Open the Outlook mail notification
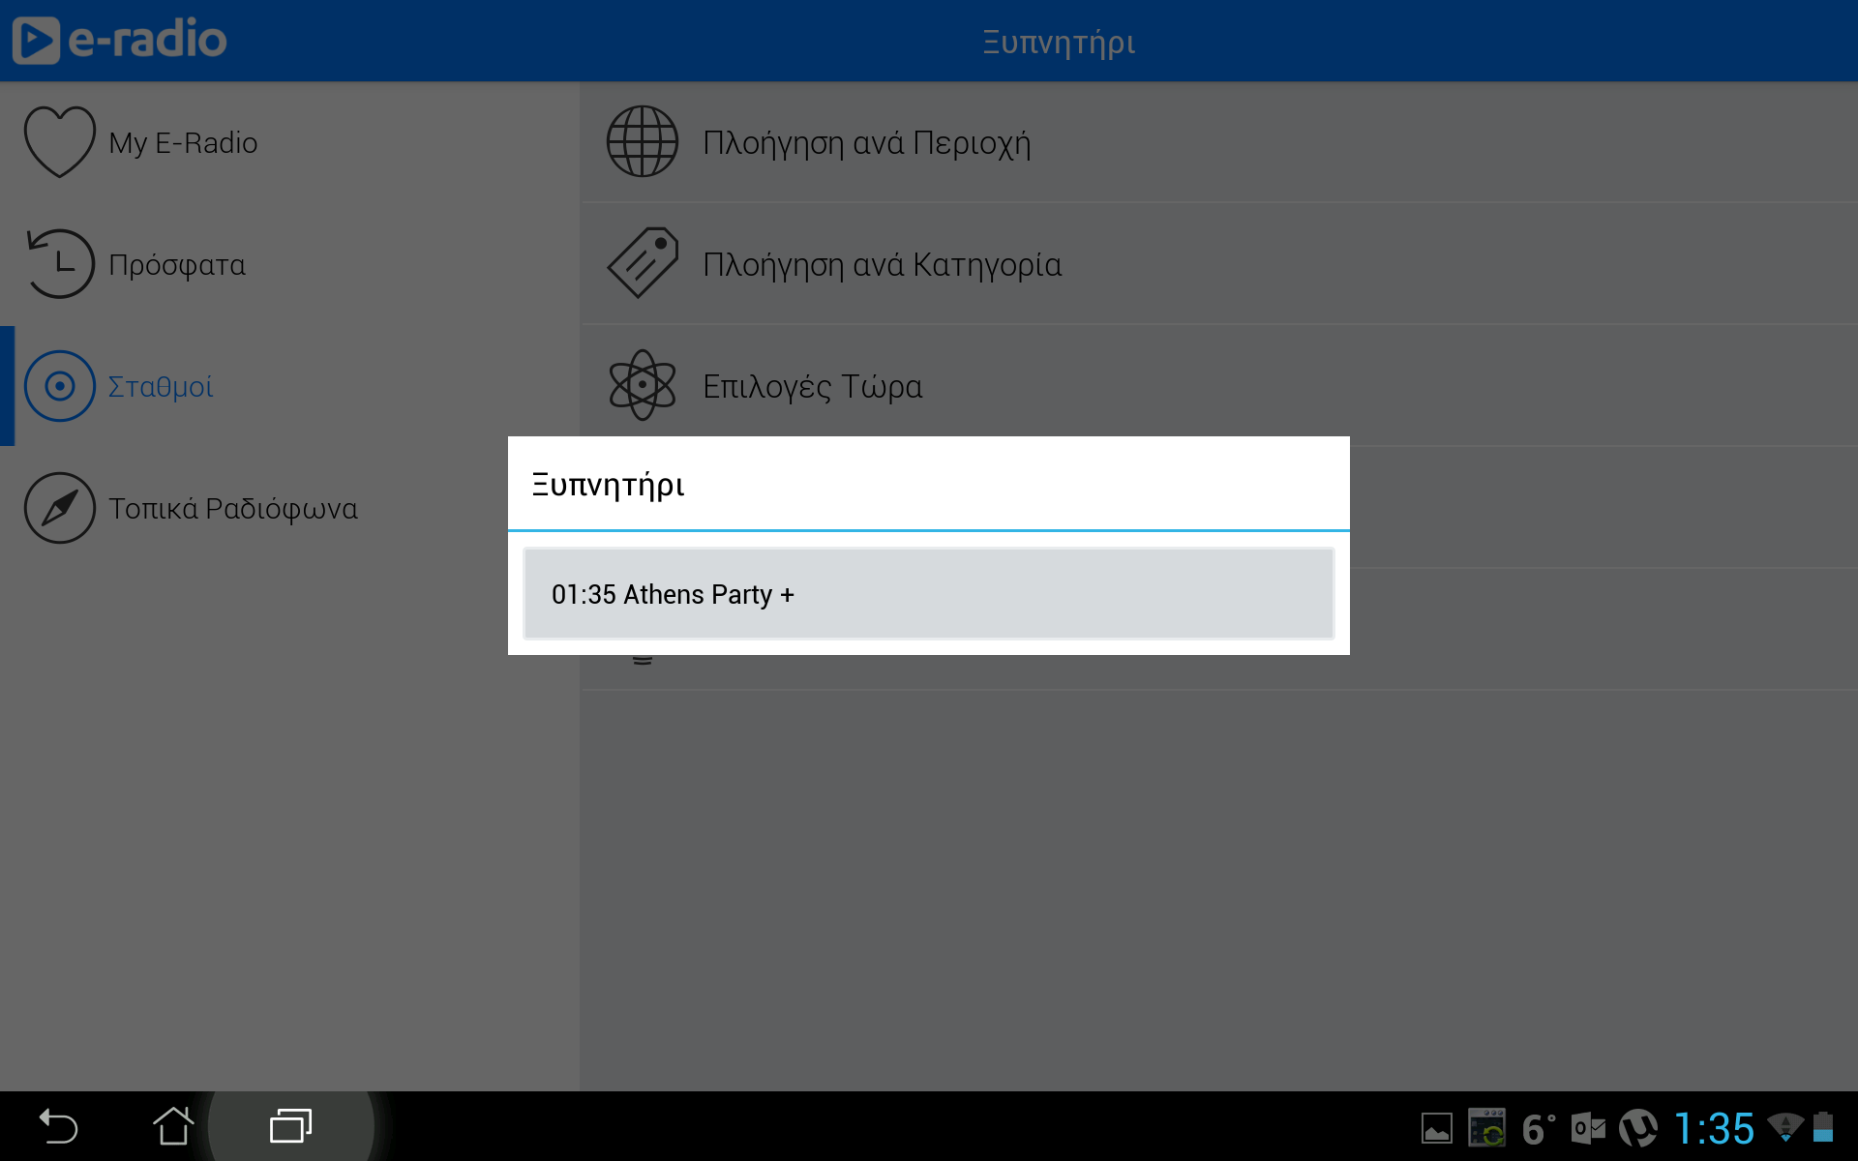This screenshot has height=1161, width=1858. (1588, 1128)
